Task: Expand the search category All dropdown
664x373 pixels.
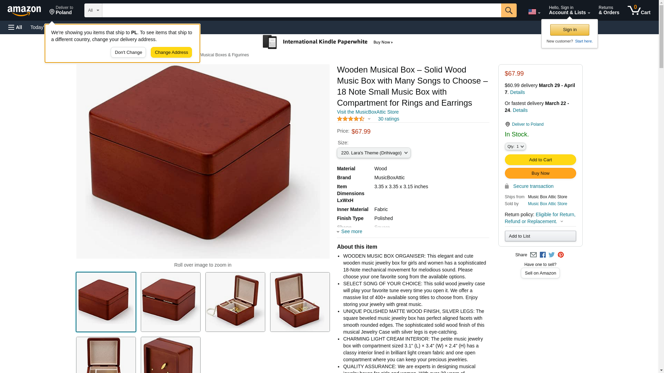Action: click(93, 10)
